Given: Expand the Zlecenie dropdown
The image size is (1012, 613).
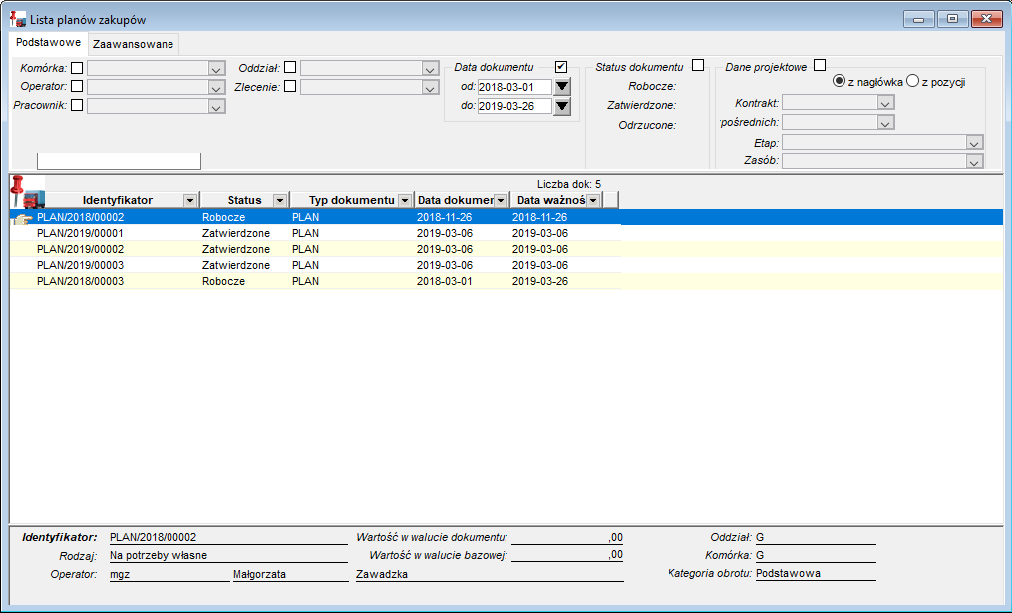Looking at the screenshot, I should pos(431,87).
